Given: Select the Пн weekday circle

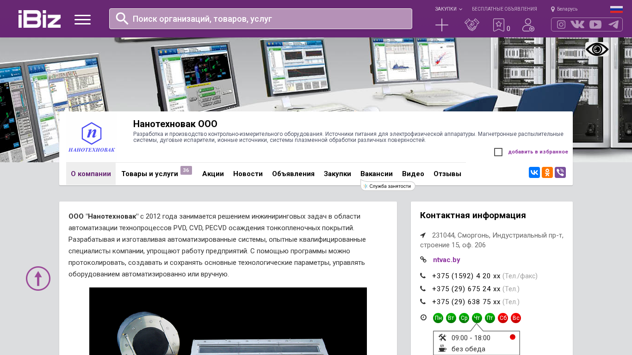Looking at the screenshot, I should (x=438, y=318).
